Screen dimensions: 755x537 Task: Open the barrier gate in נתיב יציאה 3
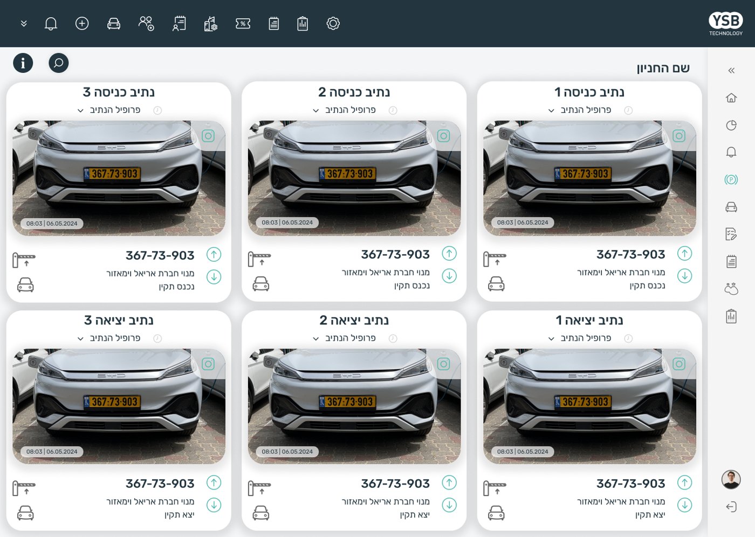tap(24, 488)
